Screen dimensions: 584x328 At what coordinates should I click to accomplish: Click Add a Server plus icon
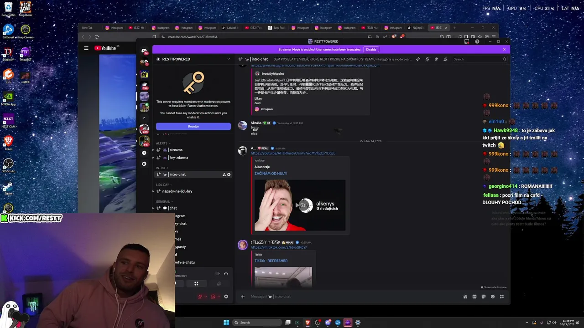click(144, 153)
